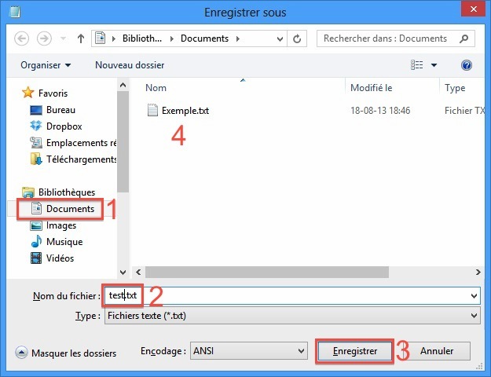Click the Refresh button in address bar
Viewport: 491px width, 377px height.
click(x=298, y=38)
